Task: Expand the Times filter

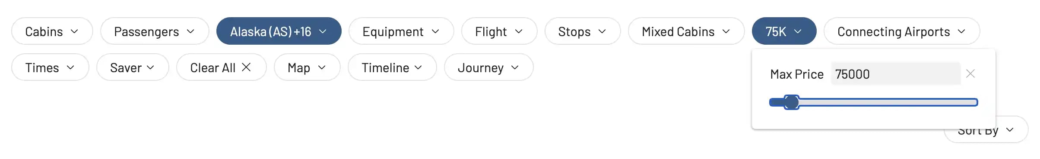Action: (x=50, y=67)
